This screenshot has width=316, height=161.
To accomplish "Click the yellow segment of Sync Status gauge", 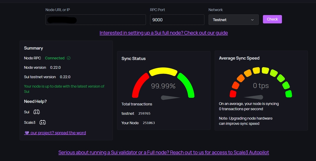I will click(163, 71).
